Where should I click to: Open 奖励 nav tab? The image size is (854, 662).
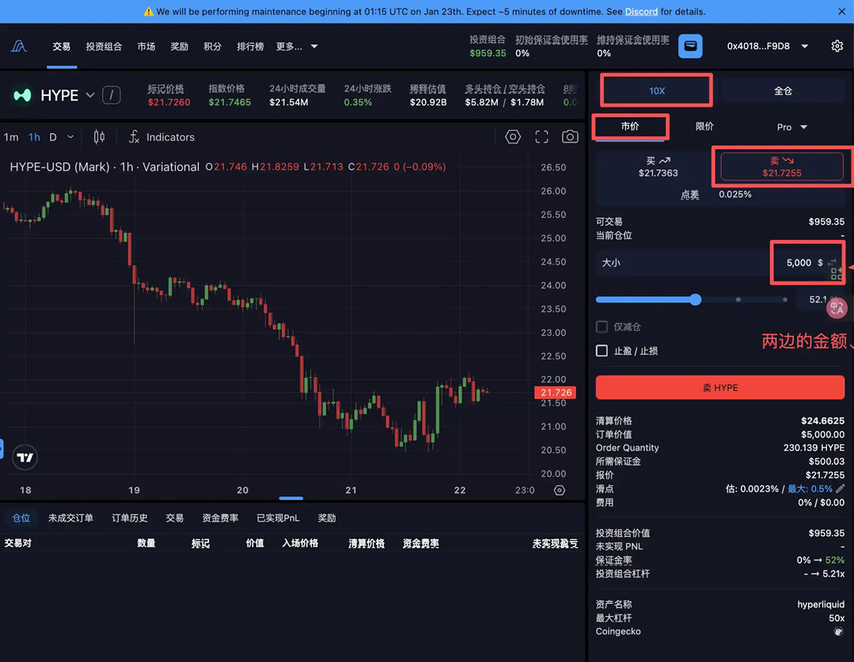(179, 46)
